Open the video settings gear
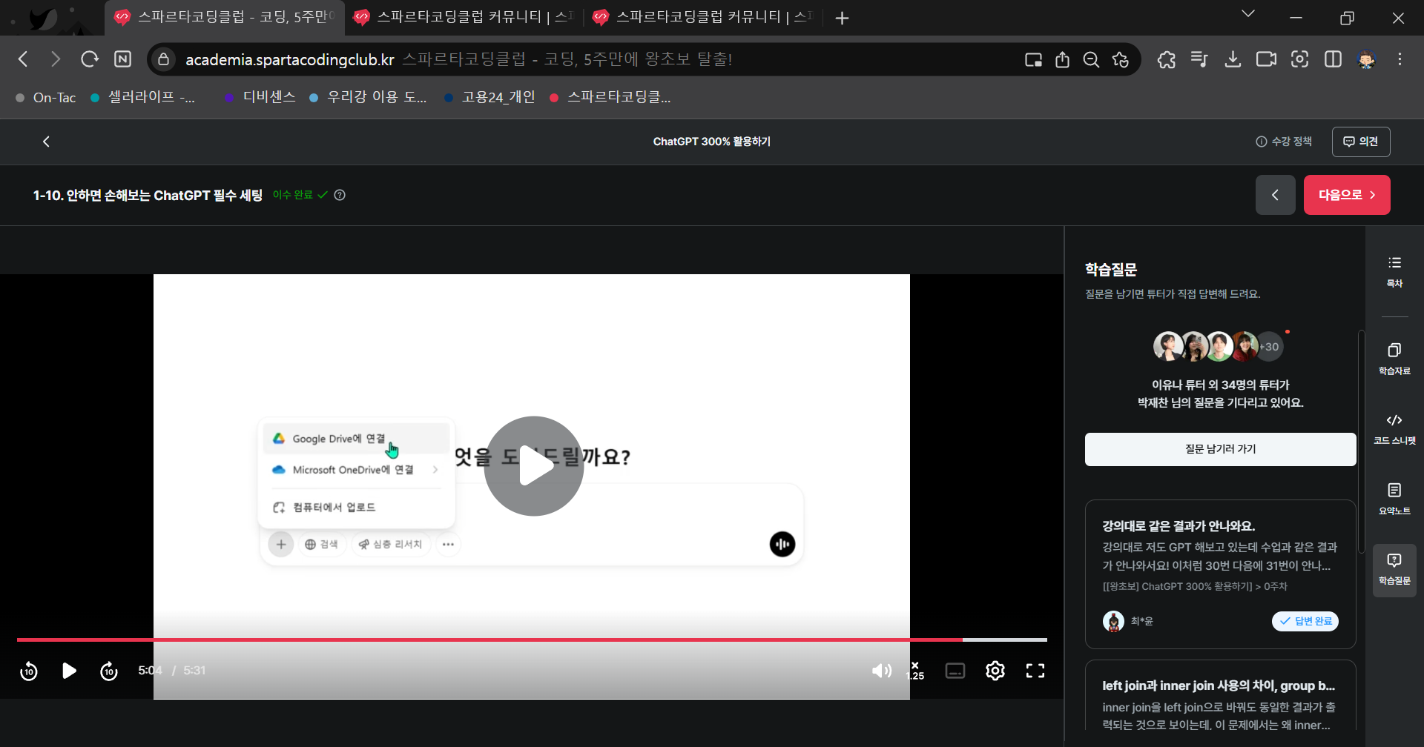Screen dimensions: 1424x747 click(x=995, y=671)
